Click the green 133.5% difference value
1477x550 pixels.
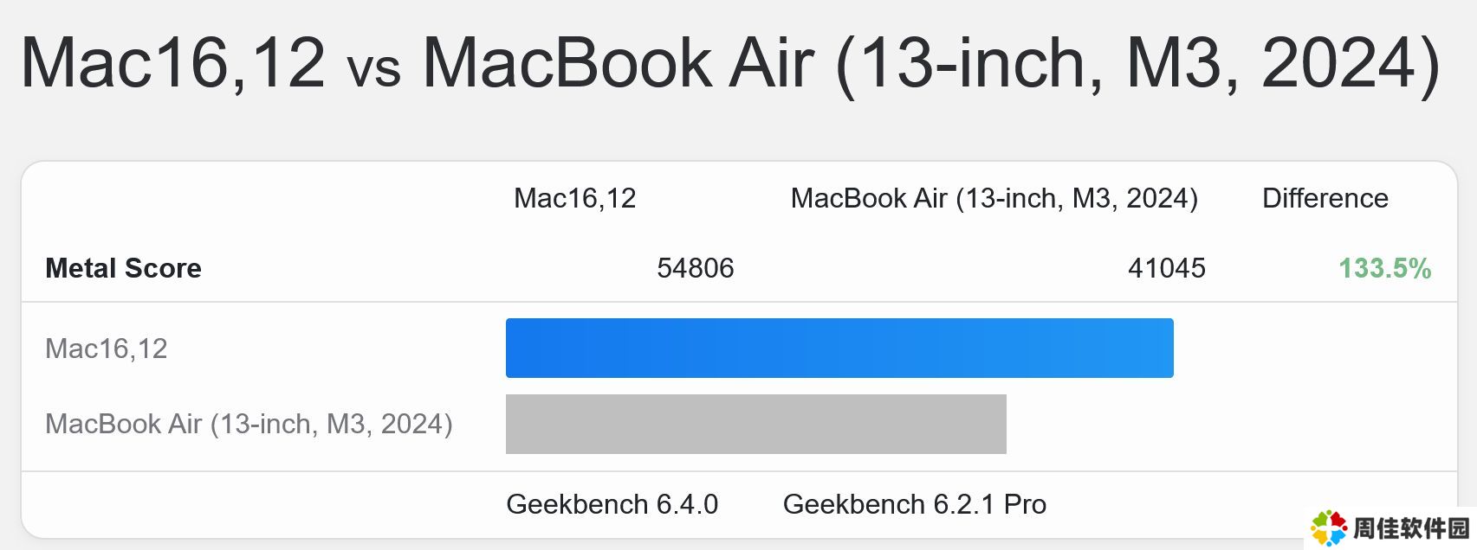pos(1385,268)
